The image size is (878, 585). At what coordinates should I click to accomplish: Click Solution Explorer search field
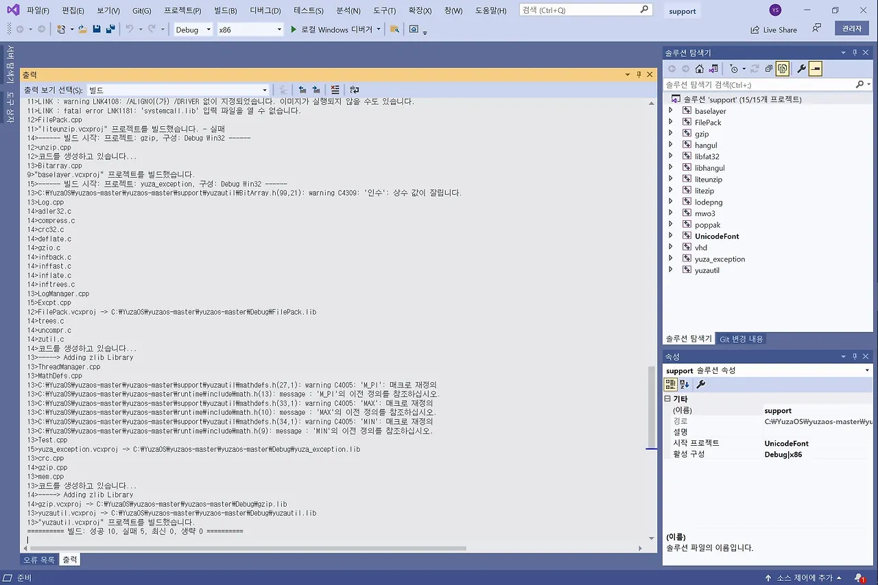point(768,84)
